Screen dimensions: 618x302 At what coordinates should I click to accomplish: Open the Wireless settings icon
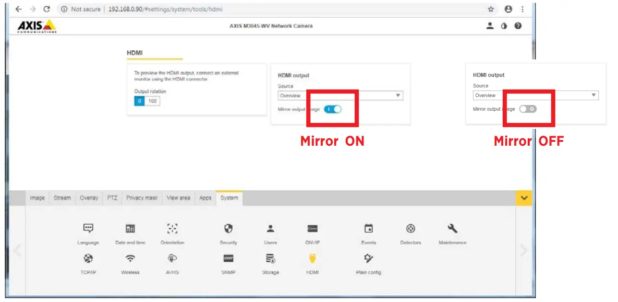[x=130, y=258]
